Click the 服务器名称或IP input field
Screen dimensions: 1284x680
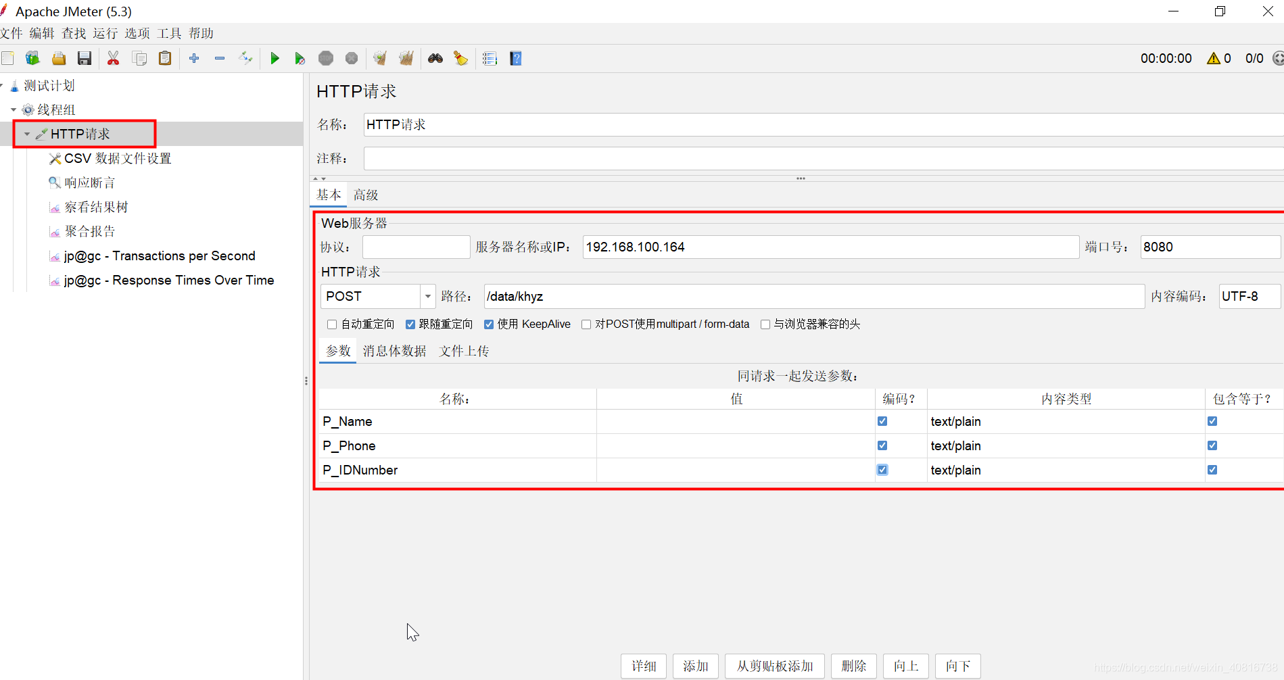tap(831, 247)
